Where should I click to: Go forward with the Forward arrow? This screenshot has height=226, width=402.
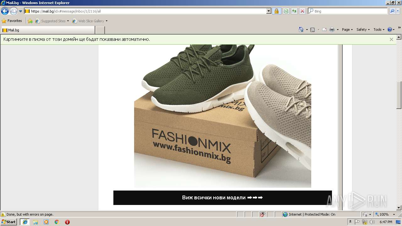coord(14,11)
